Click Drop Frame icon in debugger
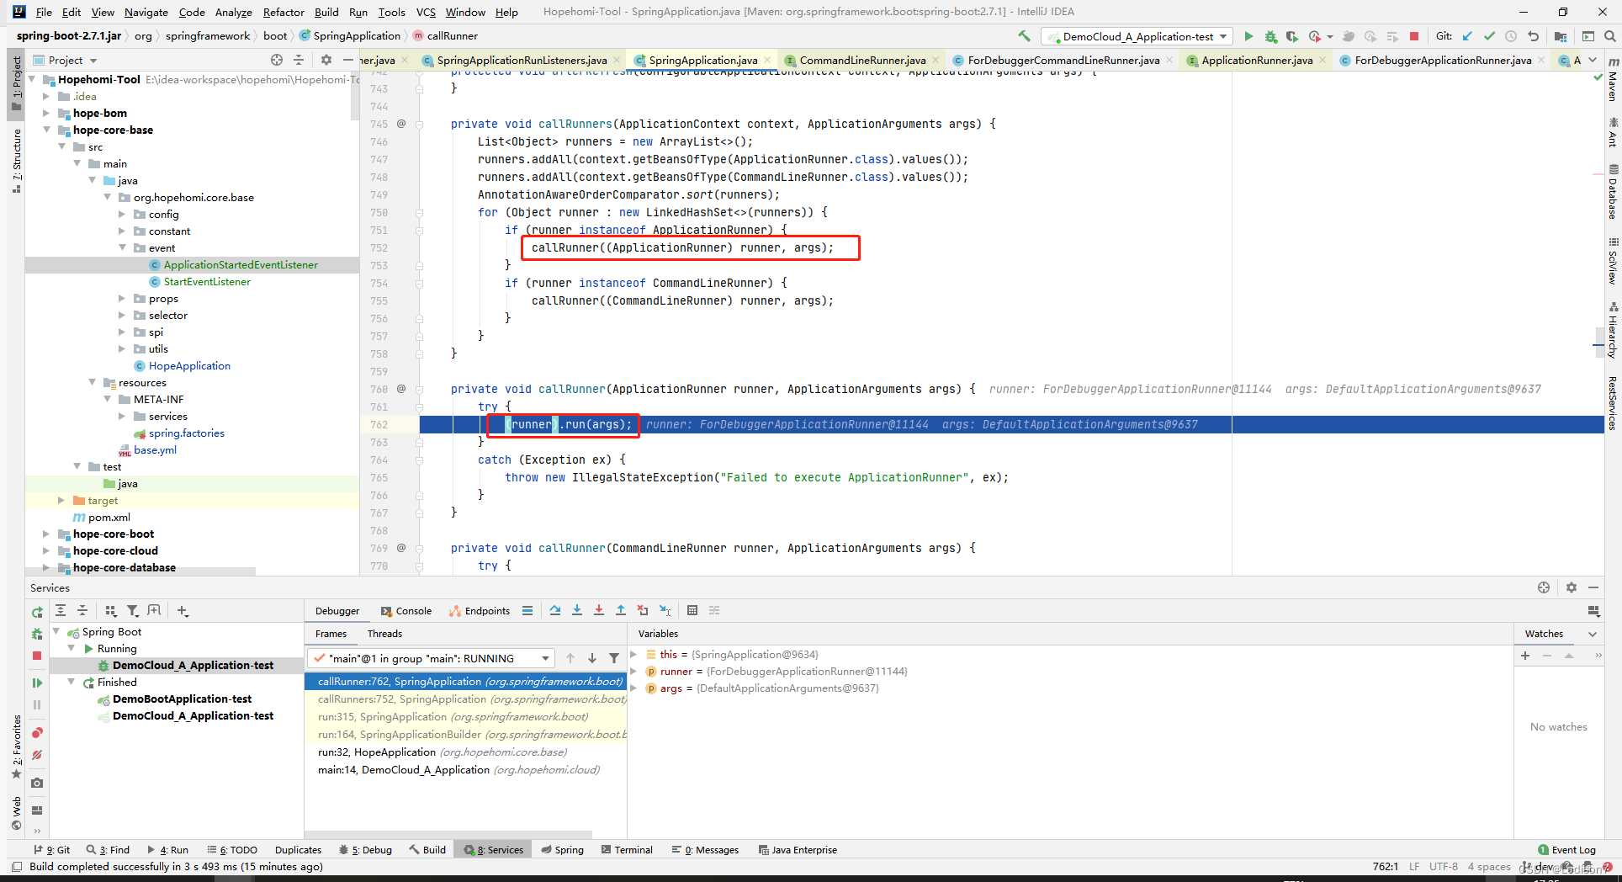 pyautogui.click(x=643, y=610)
